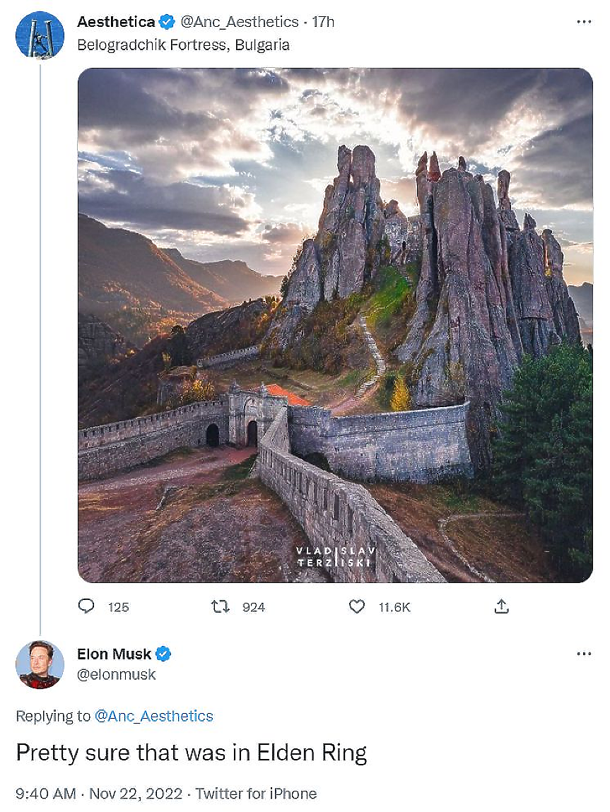610x812 pixels.
Task: Click the @Anc_Aesthetics handle in tweet header
Action: point(240,23)
